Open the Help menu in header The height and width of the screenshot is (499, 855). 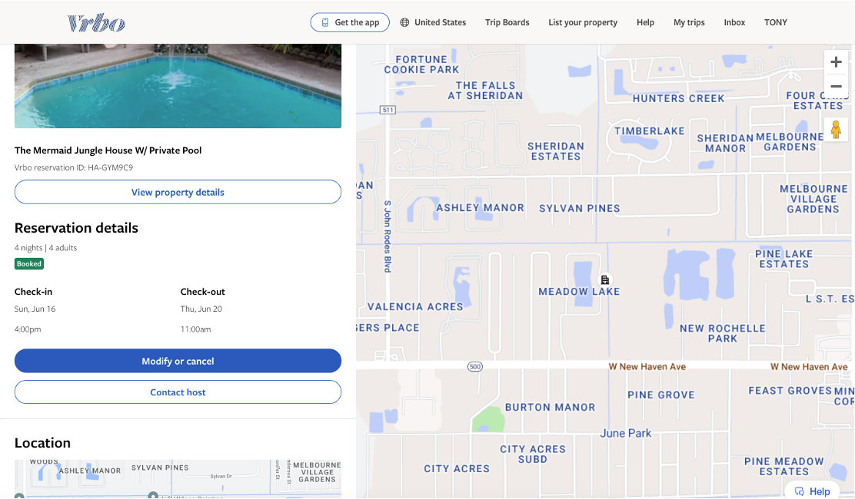(645, 22)
